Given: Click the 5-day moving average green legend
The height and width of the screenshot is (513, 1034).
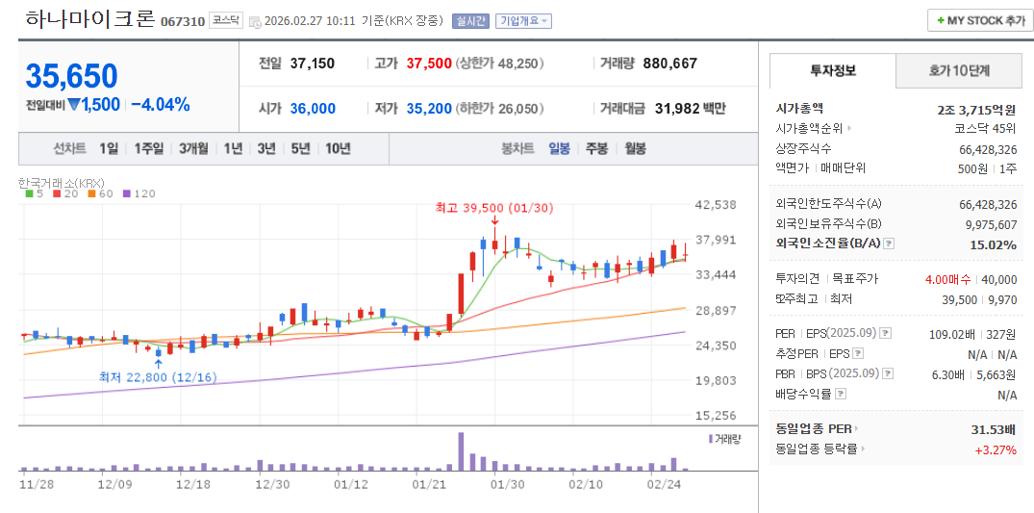Looking at the screenshot, I should tap(33, 193).
